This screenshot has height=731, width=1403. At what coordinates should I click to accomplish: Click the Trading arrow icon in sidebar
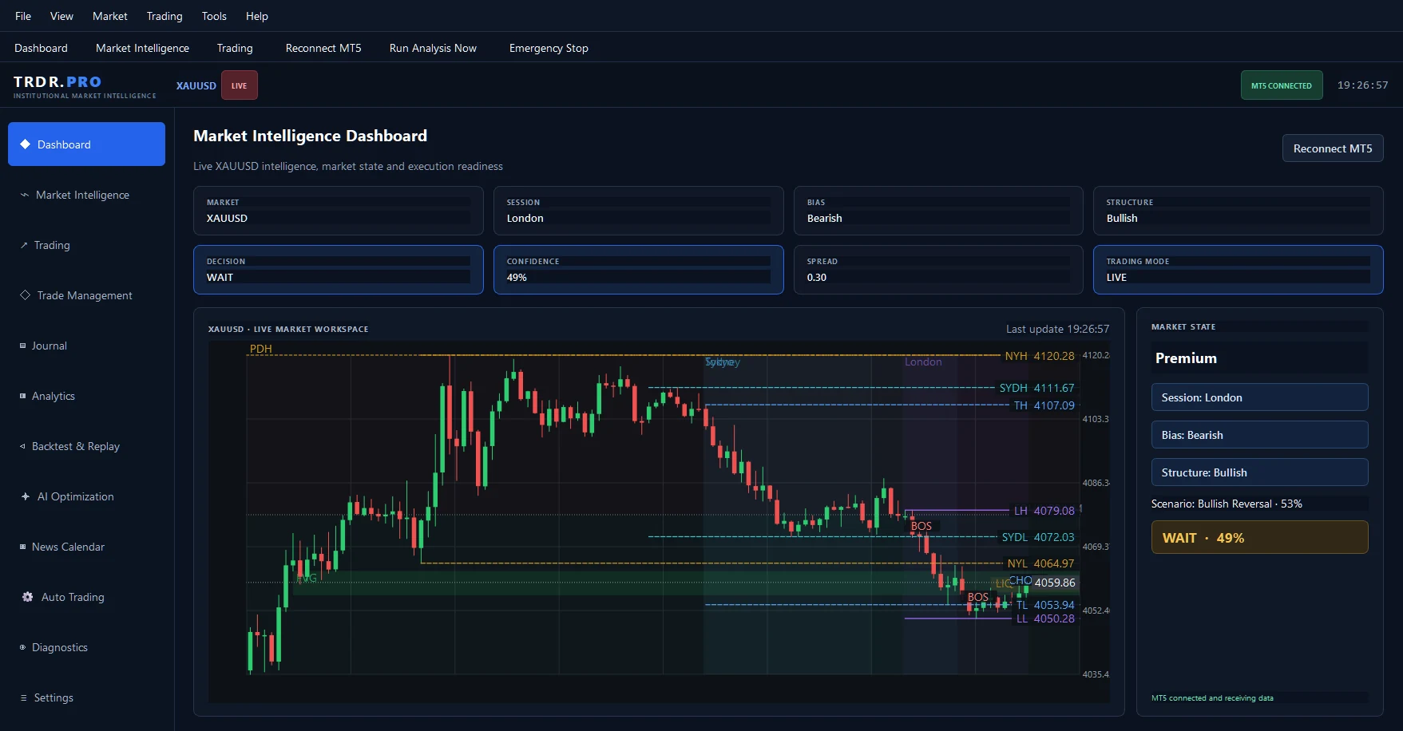coord(24,245)
